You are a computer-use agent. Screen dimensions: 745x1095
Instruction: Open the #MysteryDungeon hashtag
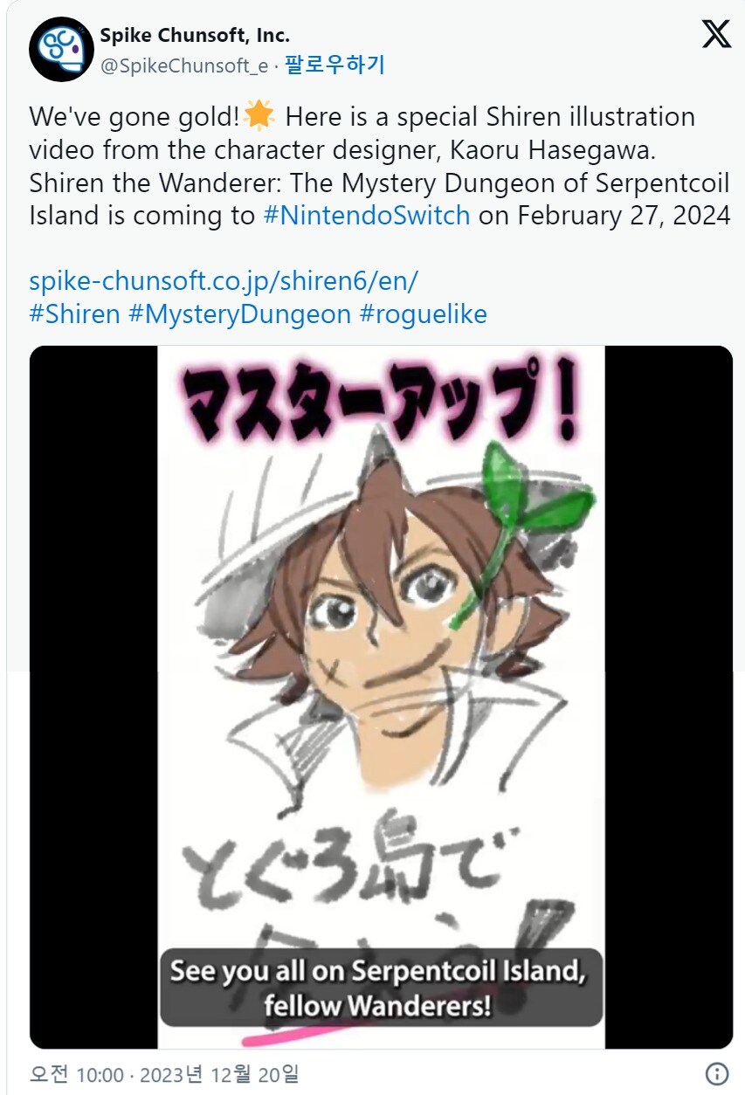(x=239, y=314)
